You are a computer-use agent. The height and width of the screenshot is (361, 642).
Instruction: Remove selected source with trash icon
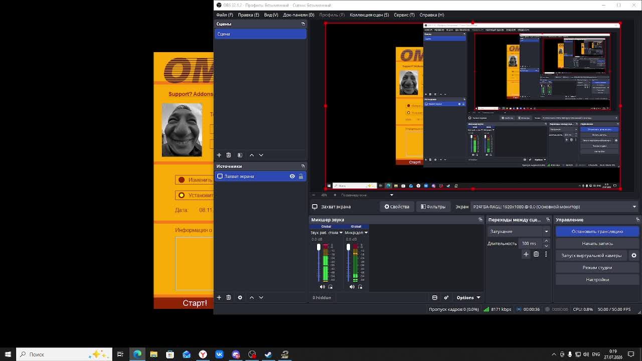click(x=228, y=297)
